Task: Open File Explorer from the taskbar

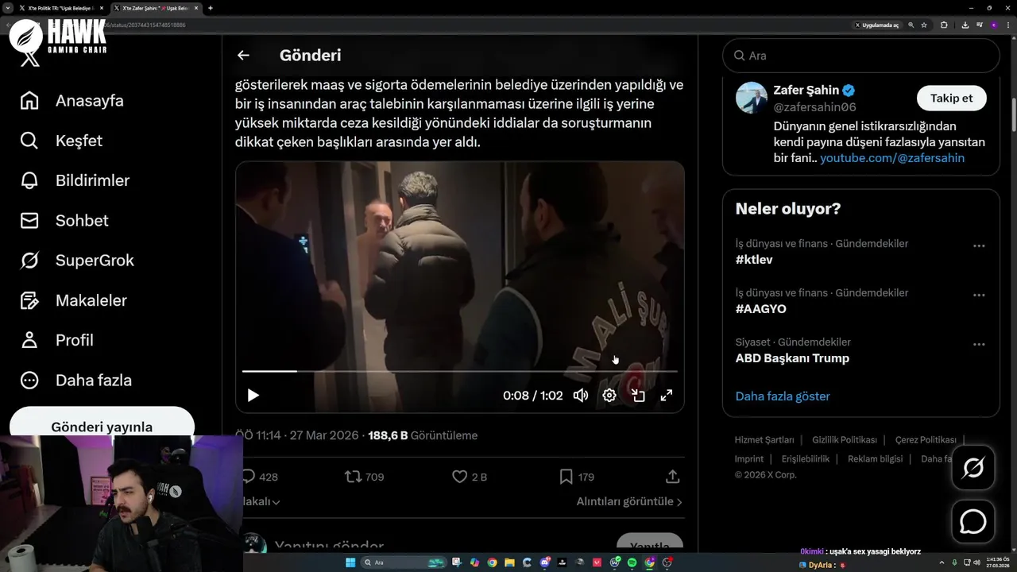Action: pyautogui.click(x=509, y=562)
